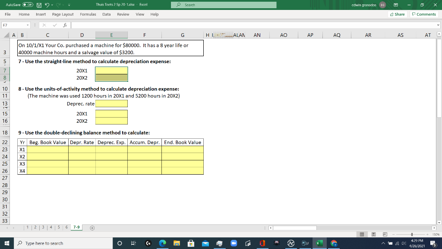
Task: Click the Undo icon
Action: [x=47, y=4]
